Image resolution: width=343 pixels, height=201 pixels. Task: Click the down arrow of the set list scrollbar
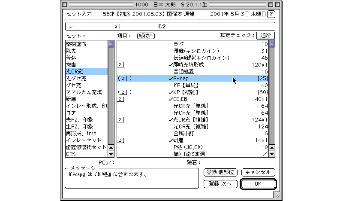coord(111,154)
